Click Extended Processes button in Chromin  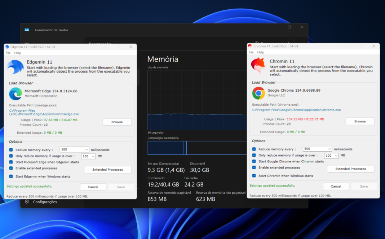(350, 169)
